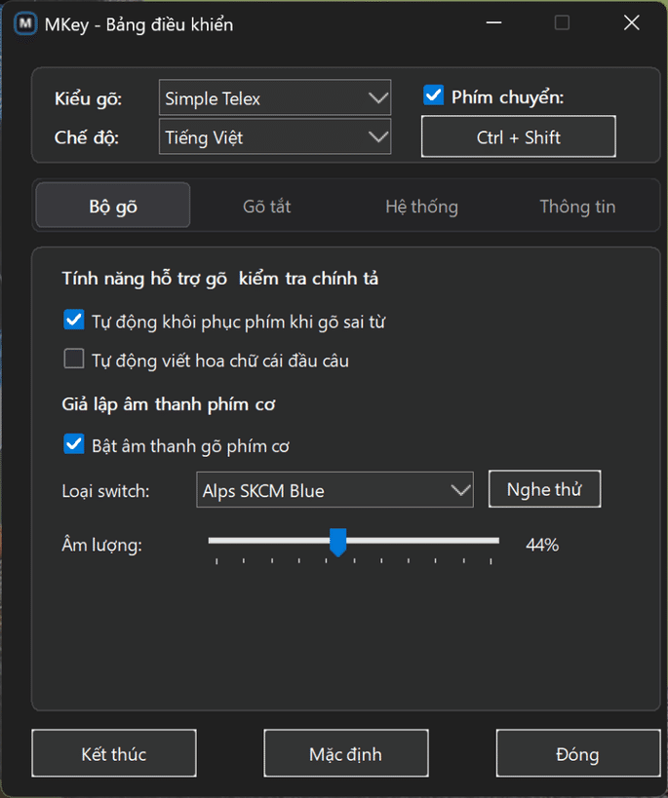
Task: Click the MKey app icon in title bar
Action: (25, 24)
